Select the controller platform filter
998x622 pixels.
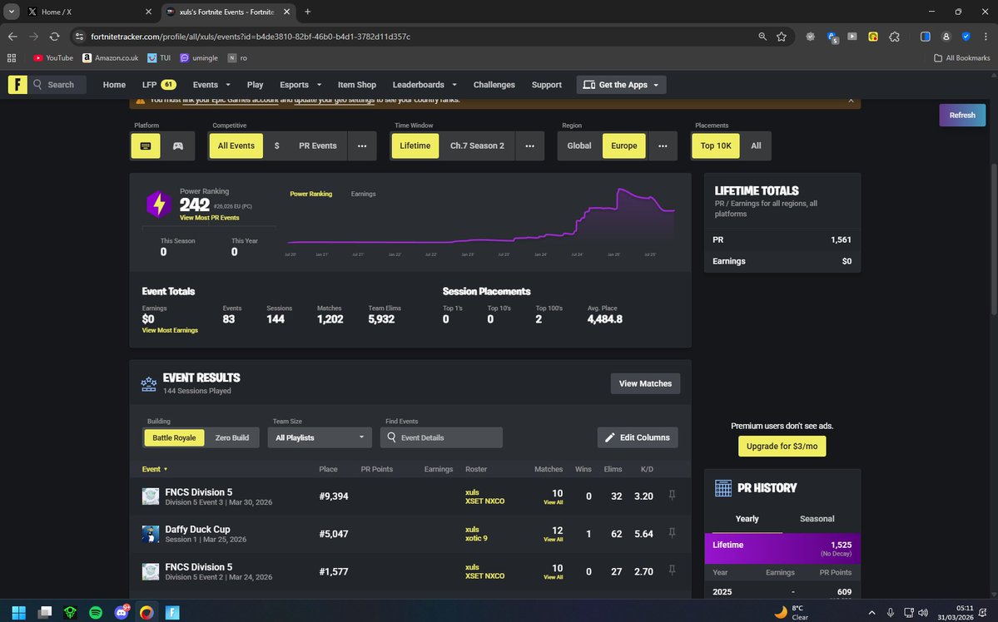pyautogui.click(x=178, y=146)
